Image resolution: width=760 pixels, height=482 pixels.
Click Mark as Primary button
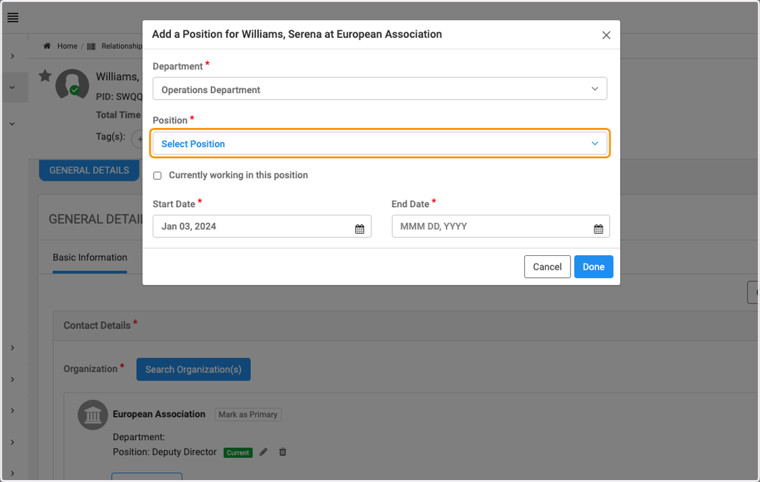(x=248, y=414)
